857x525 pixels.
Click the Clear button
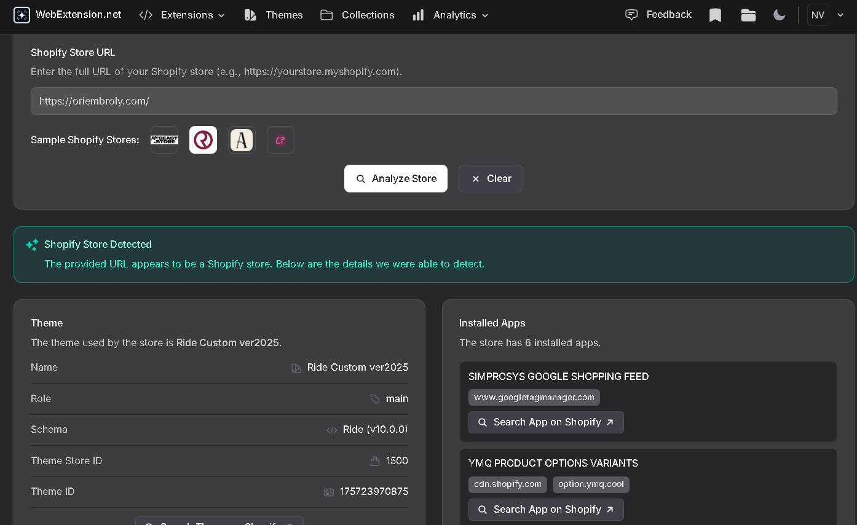pyautogui.click(x=491, y=178)
